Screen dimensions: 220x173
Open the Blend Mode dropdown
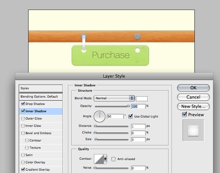point(114,98)
